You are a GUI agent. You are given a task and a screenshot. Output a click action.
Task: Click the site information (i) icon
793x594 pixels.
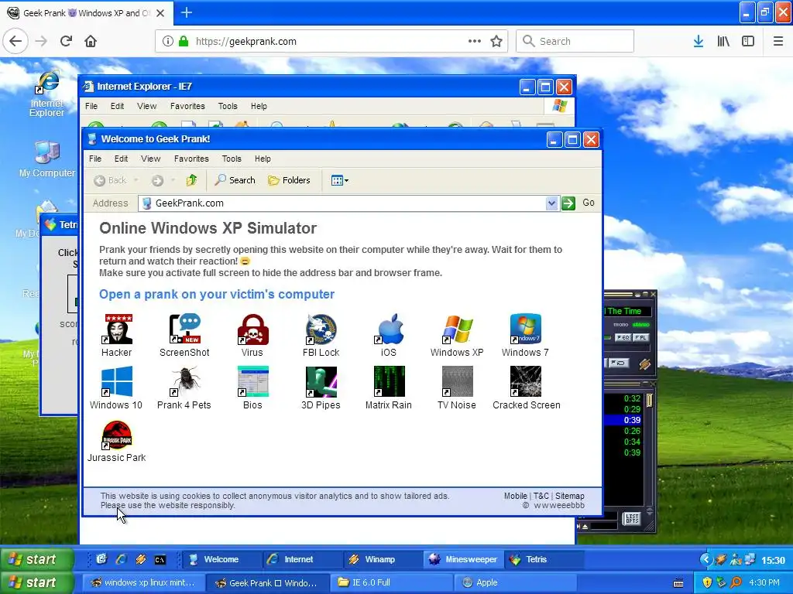(x=168, y=42)
